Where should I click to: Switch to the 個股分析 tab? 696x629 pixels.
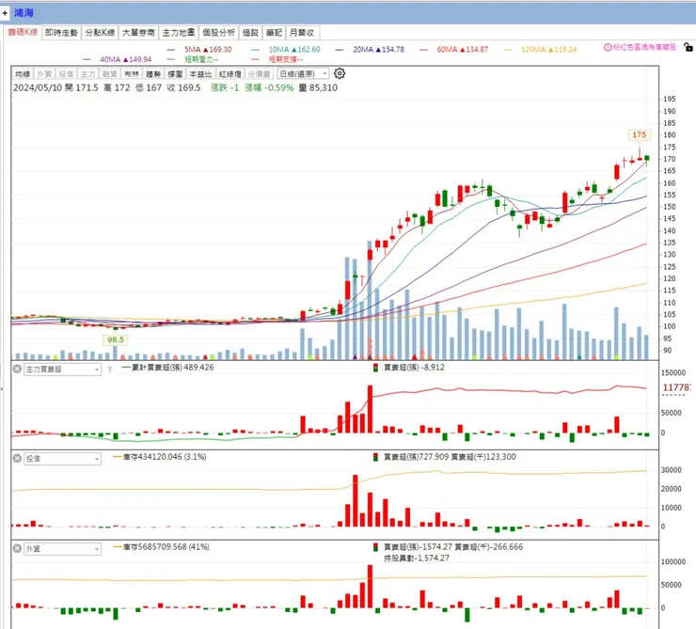click(x=218, y=33)
